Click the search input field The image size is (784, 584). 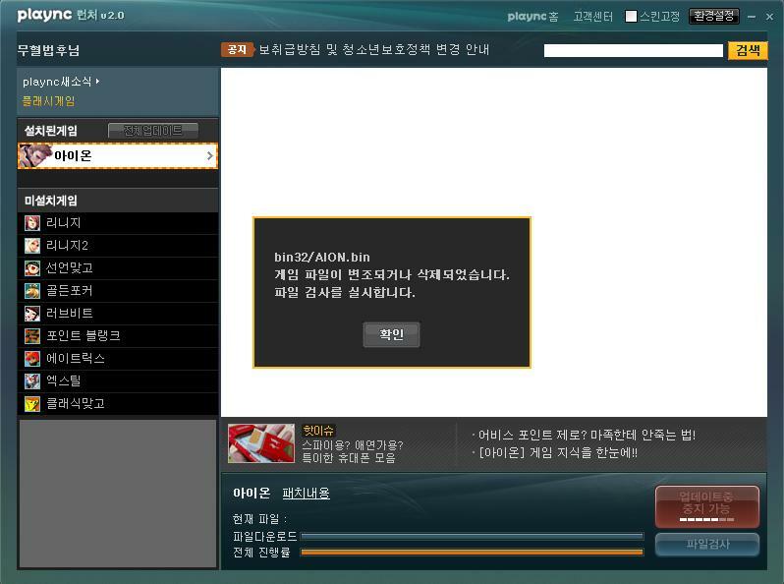coord(634,50)
